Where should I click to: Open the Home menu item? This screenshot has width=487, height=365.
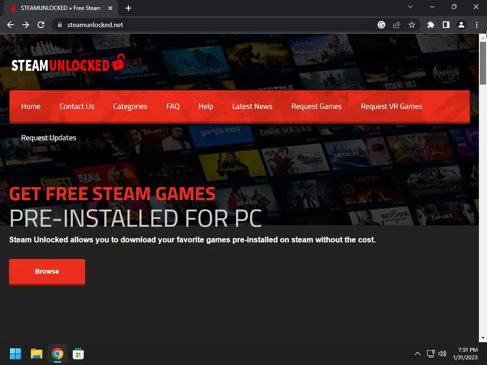pyautogui.click(x=31, y=106)
